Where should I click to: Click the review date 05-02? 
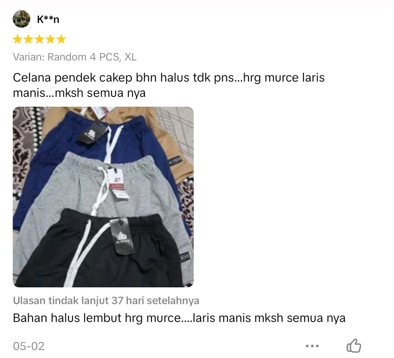[29, 346]
